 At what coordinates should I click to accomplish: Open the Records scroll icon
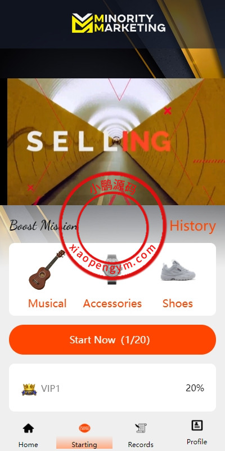[x=141, y=428]
